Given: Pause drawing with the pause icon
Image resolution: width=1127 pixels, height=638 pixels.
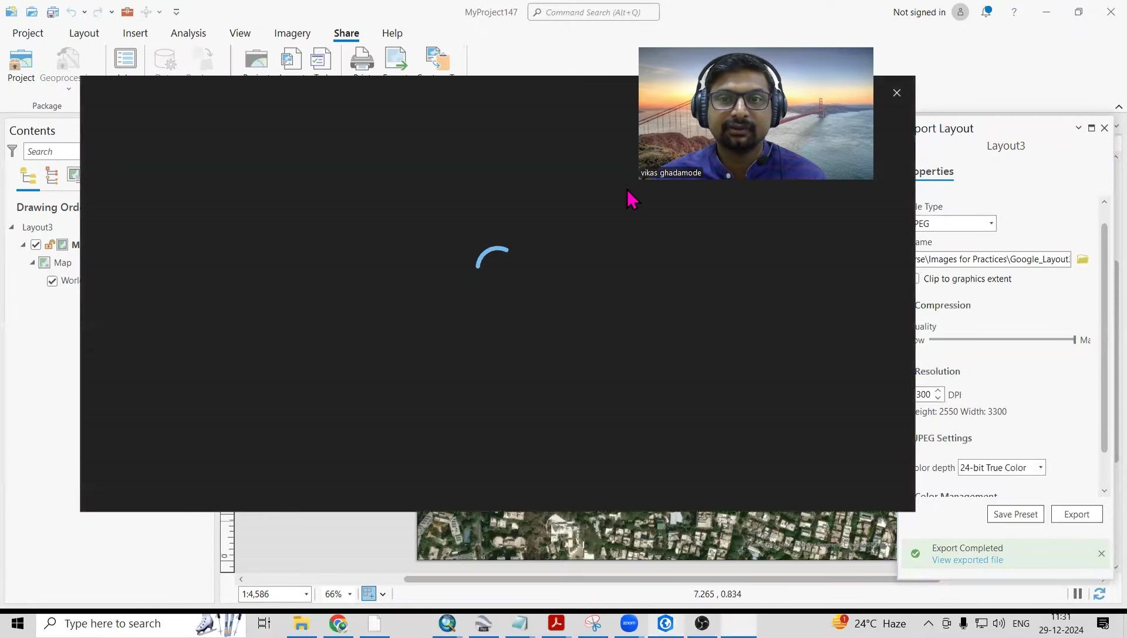Looking at the screenshot, I should tap(1078, 594).
